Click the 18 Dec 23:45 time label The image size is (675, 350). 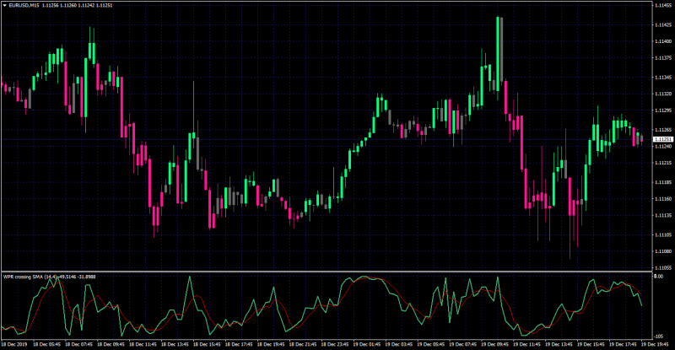click(335, 344)
